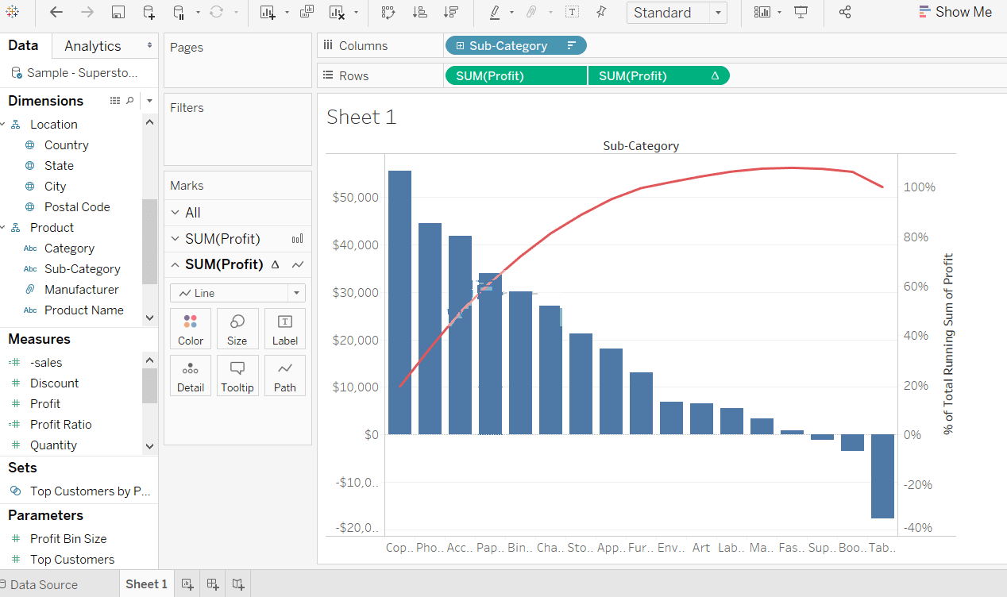This screenshot has width=1007, height=597.
Task: Open the arrow next to New Worksheet icon
Action: (286, 13)
